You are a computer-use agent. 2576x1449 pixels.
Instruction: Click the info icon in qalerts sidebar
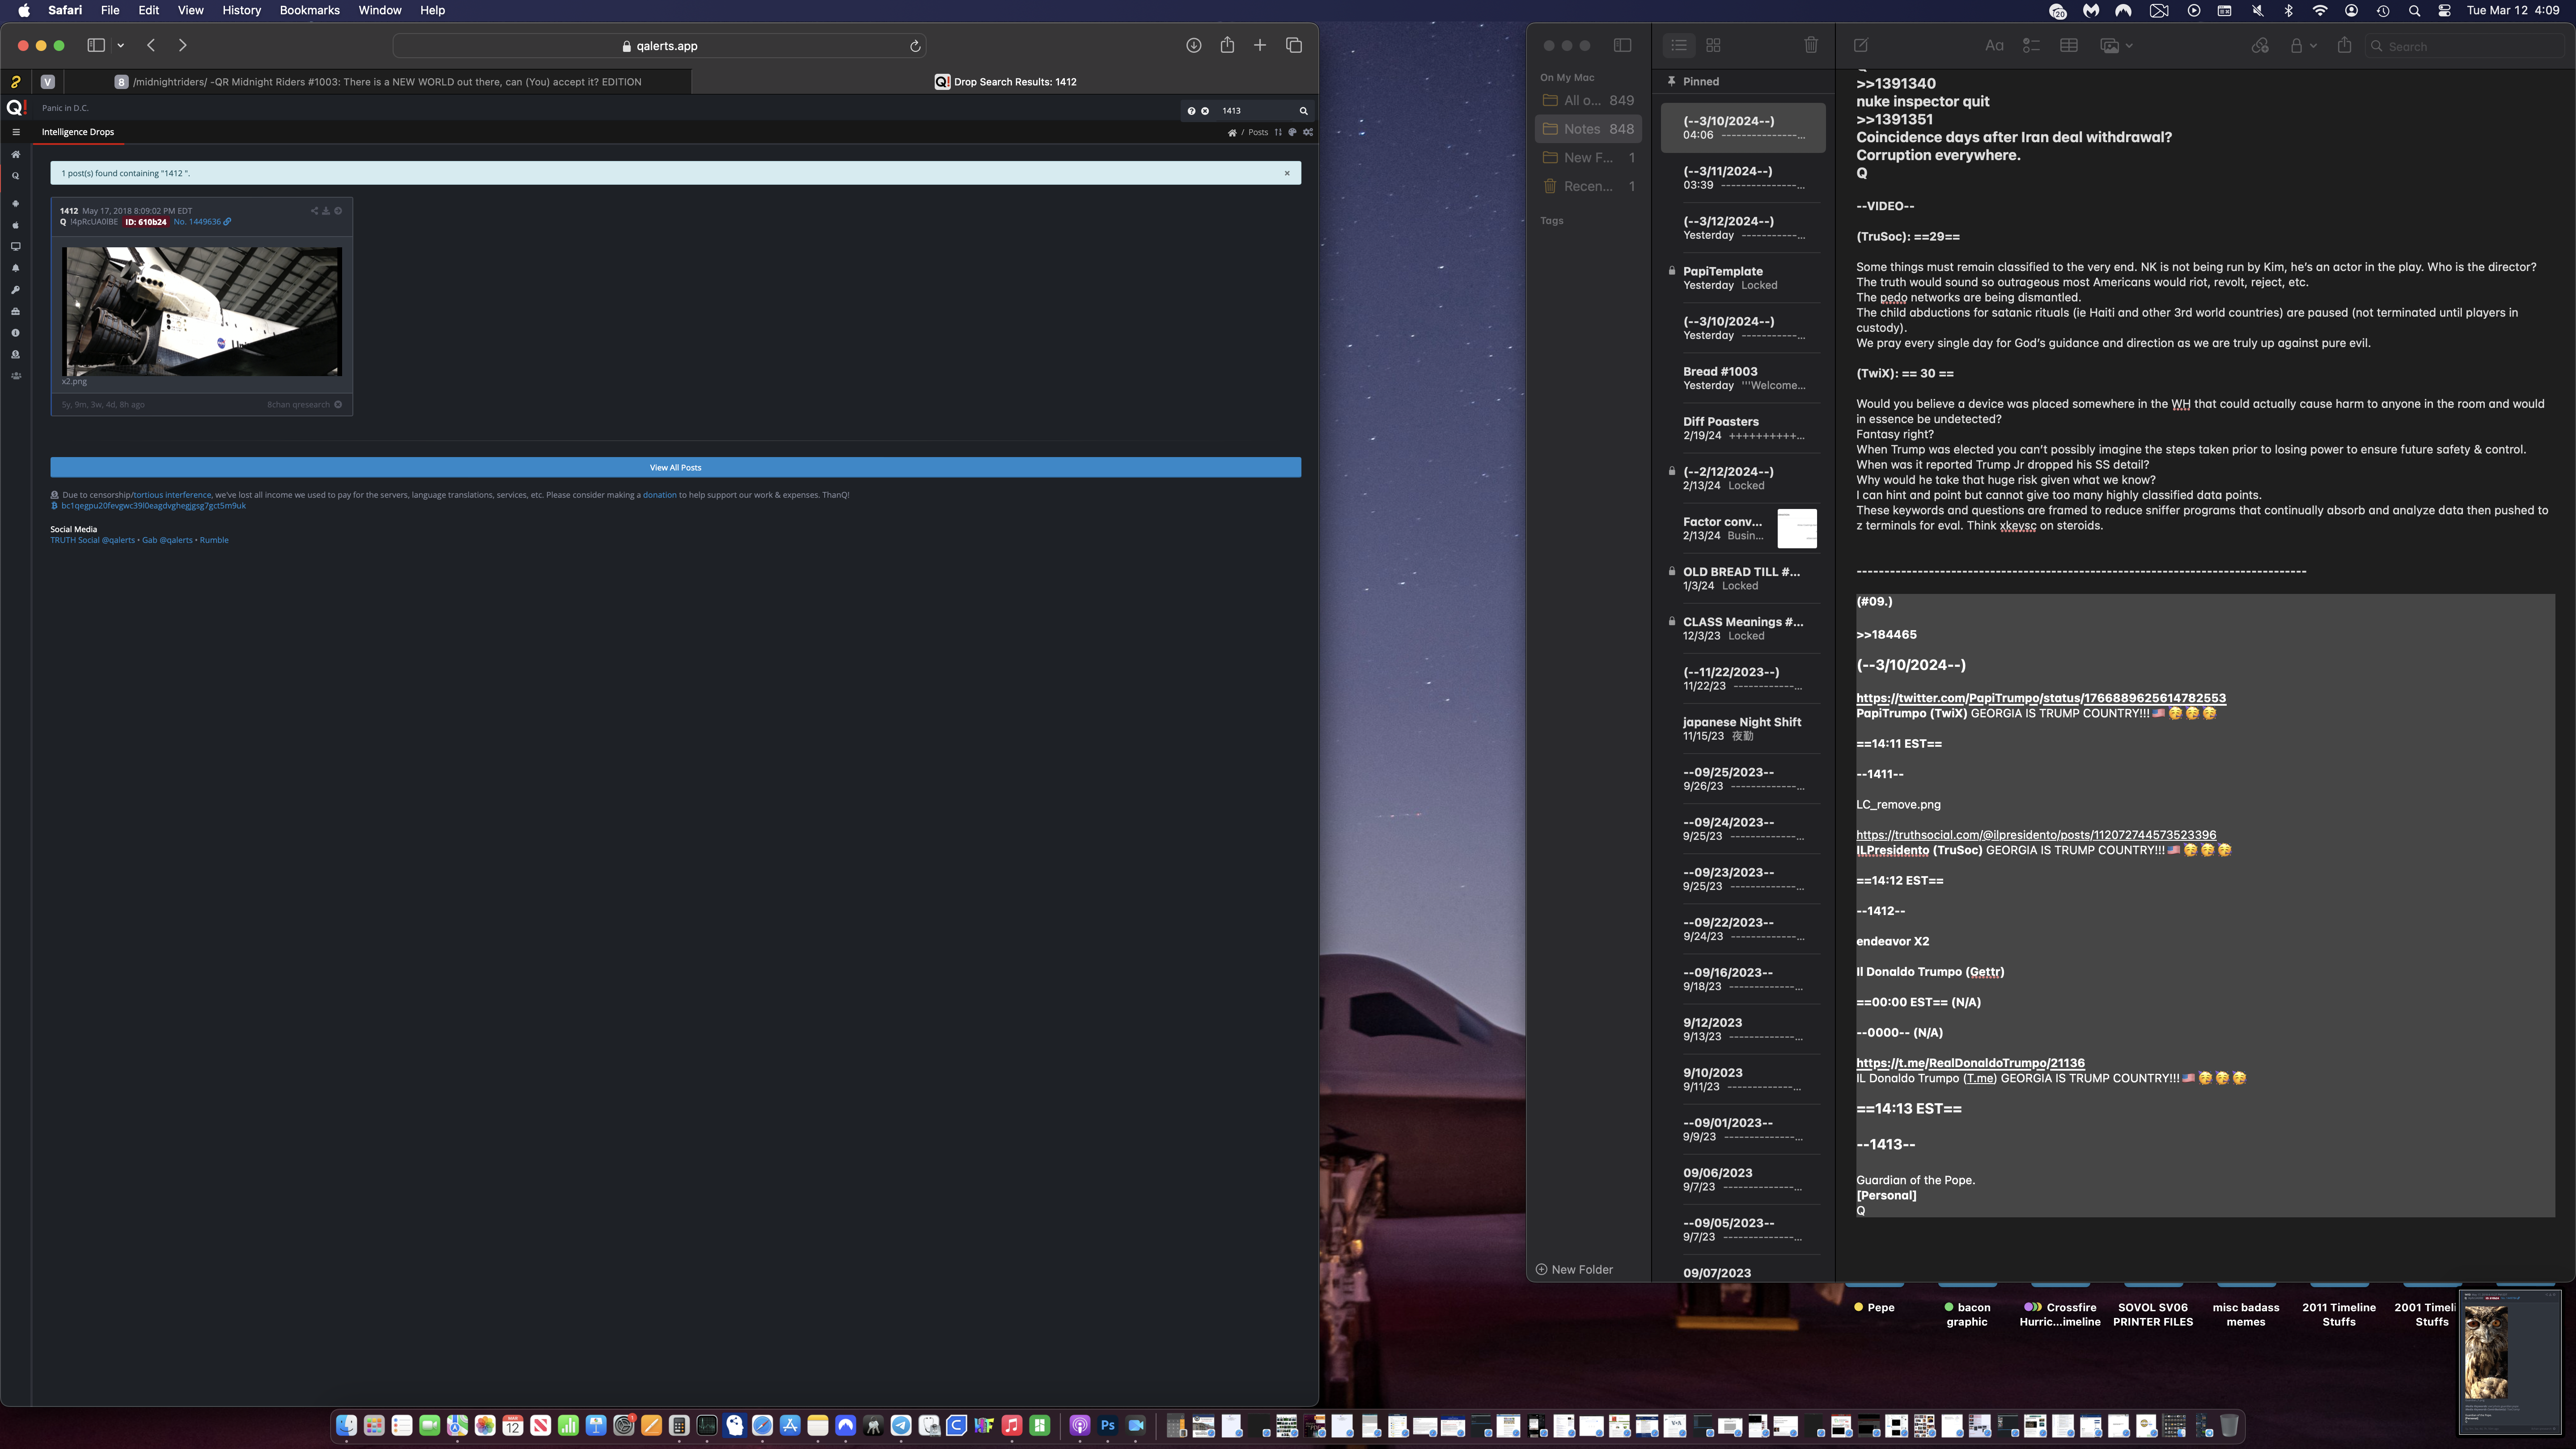[15, 333]
